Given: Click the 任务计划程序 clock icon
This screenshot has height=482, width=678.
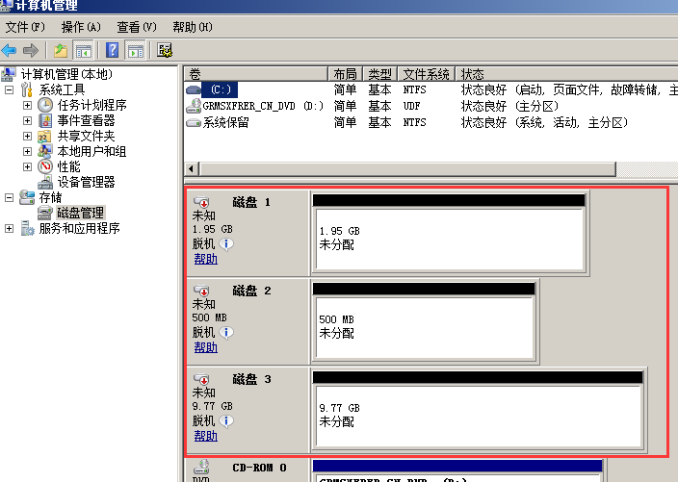Looking at the screenshot, I should [x=45, y=105].
